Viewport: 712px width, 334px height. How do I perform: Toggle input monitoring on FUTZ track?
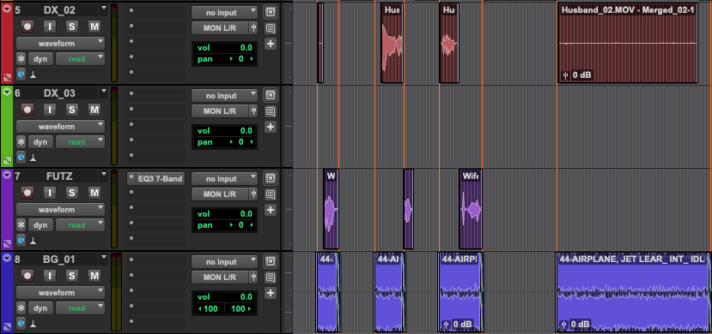(50, 193)
